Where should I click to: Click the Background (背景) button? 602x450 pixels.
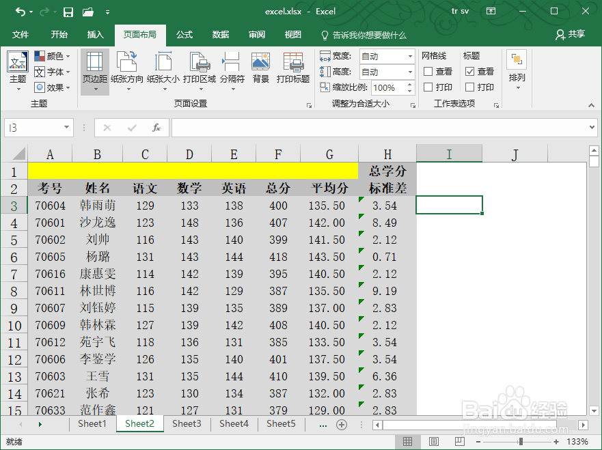click(261, 68)
